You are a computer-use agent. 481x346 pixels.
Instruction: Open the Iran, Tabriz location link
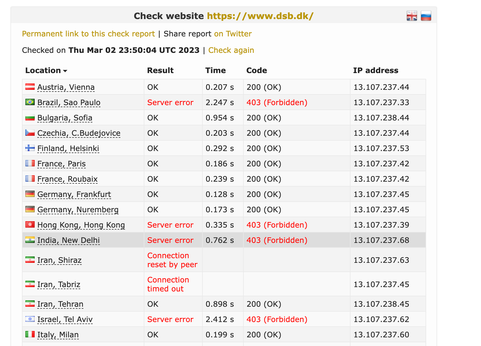59,284
